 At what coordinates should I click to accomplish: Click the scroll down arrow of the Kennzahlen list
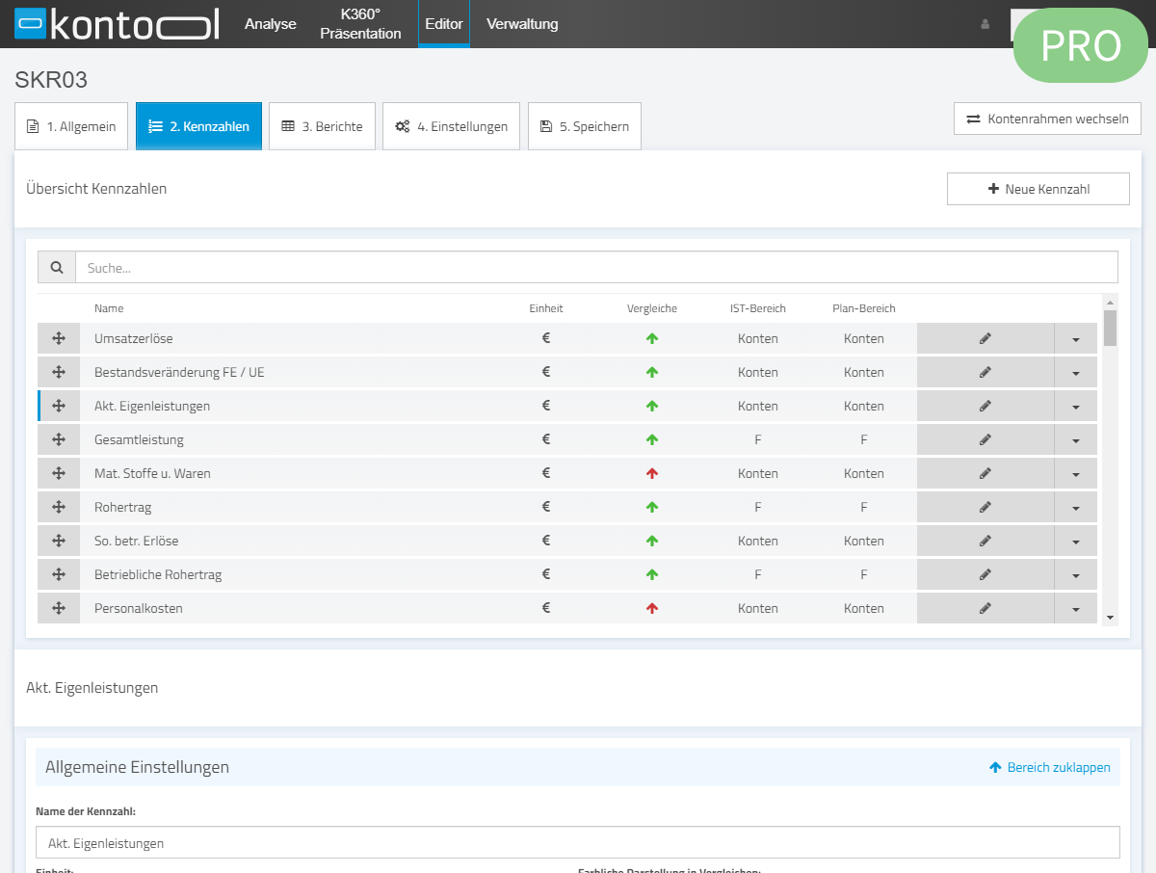[x=1110, y=617]
